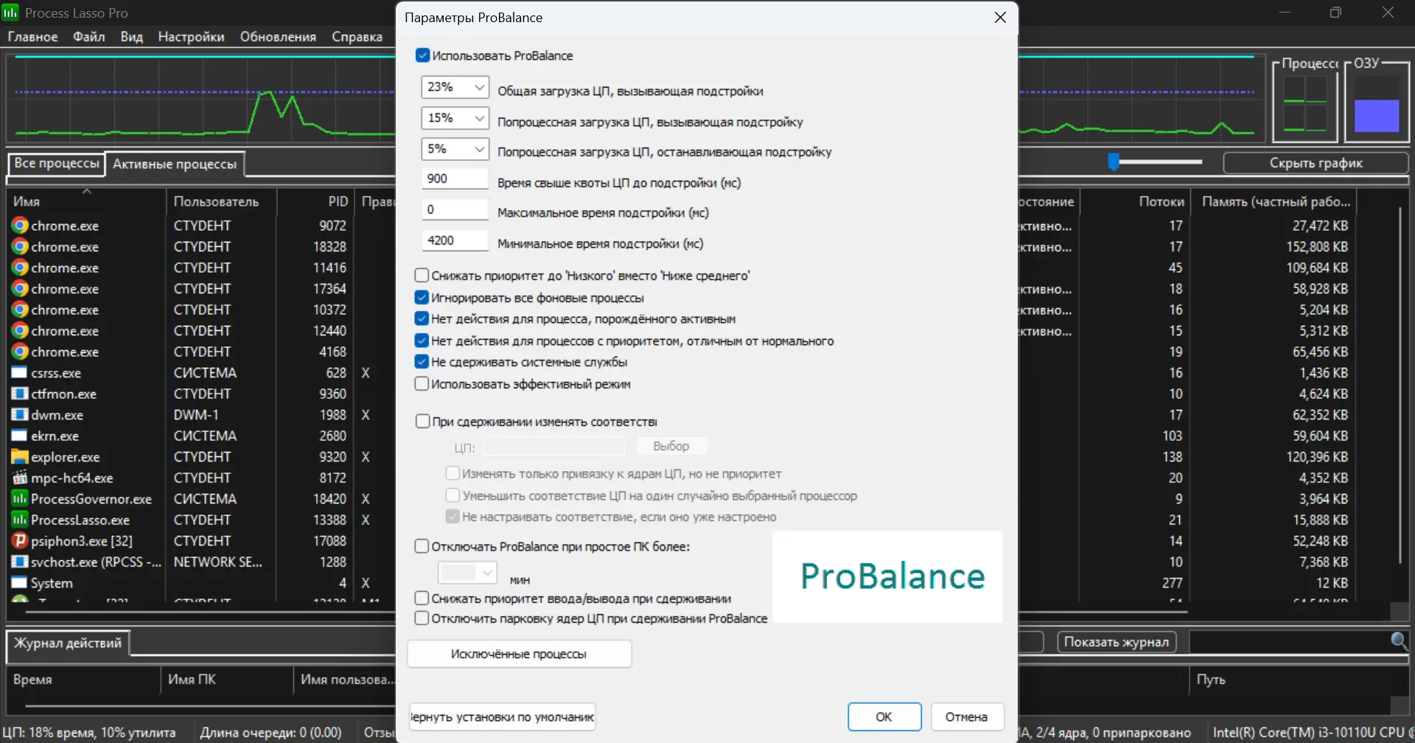Click Показать журнал button

click(1117, 642)
